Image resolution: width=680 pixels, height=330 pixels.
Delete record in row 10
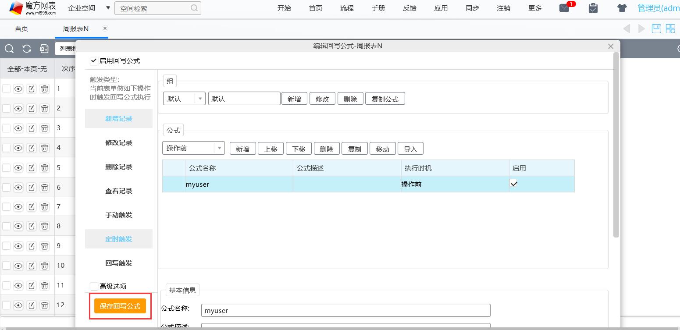pyautogui.click(x=44, y=266)
